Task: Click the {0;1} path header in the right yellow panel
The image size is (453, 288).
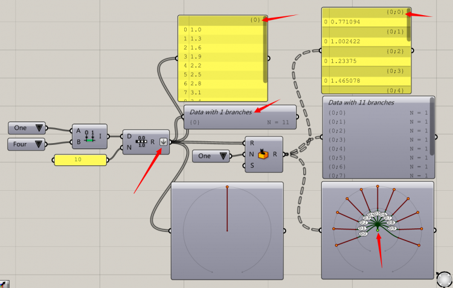Action: coord(395,32)
